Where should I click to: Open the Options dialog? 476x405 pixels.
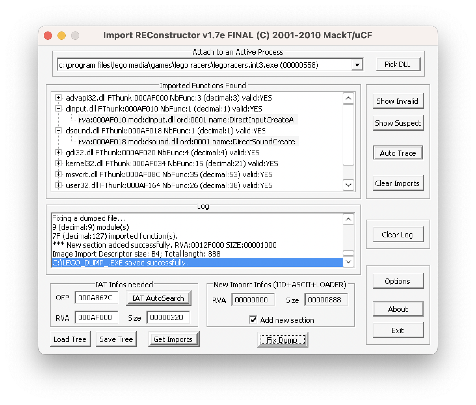398,281
